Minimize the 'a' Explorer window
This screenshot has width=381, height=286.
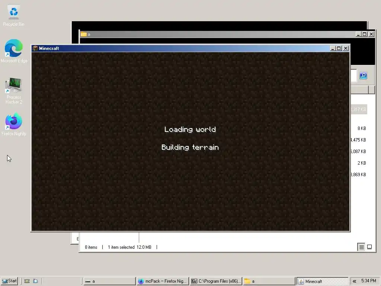pos(358,34)
